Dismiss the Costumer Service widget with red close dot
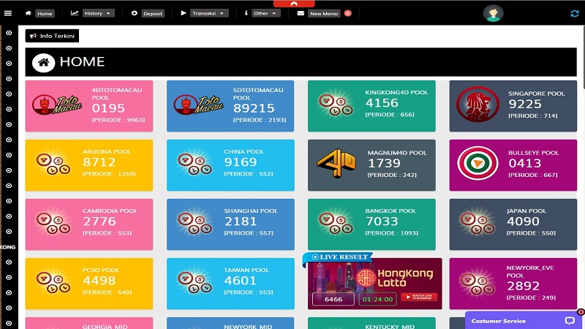 pos(581,312)
